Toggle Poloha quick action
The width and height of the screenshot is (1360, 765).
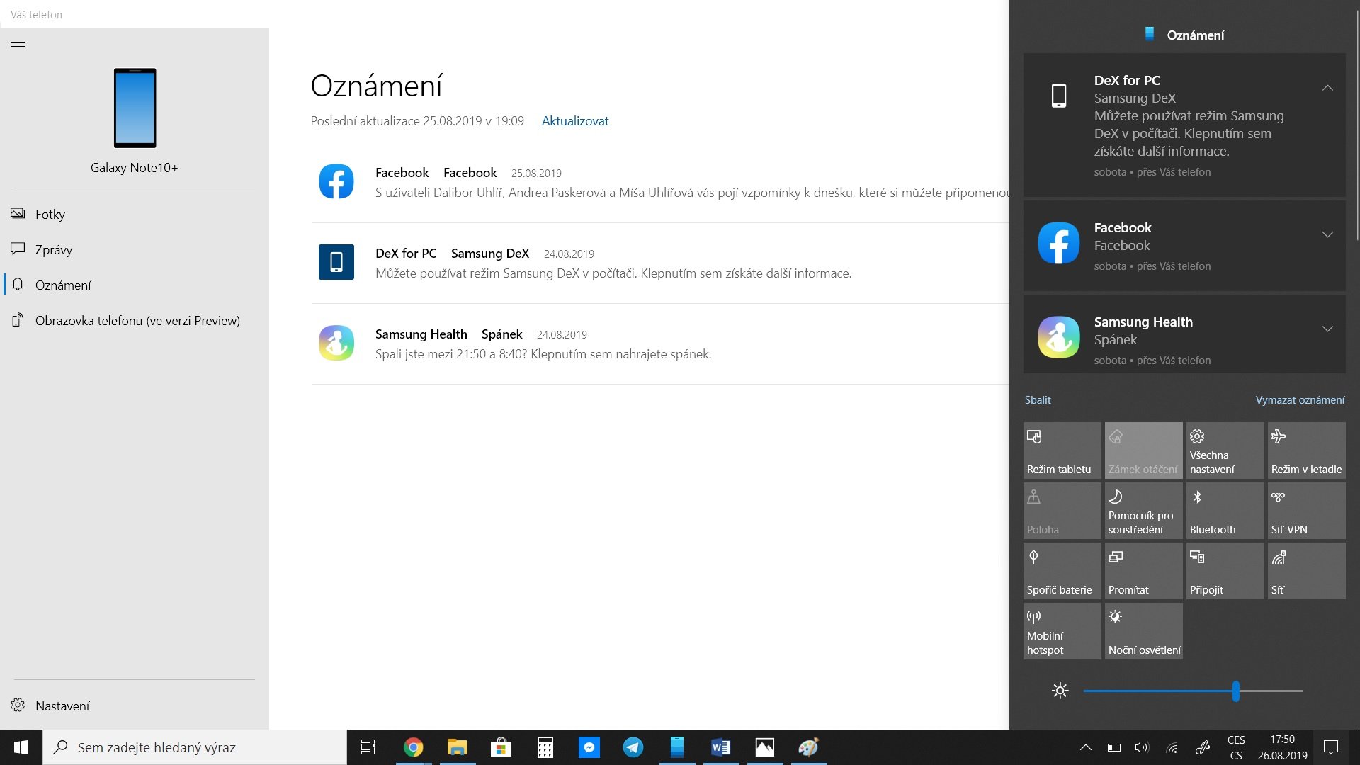pyautogui.click(x=1062, y=511)
